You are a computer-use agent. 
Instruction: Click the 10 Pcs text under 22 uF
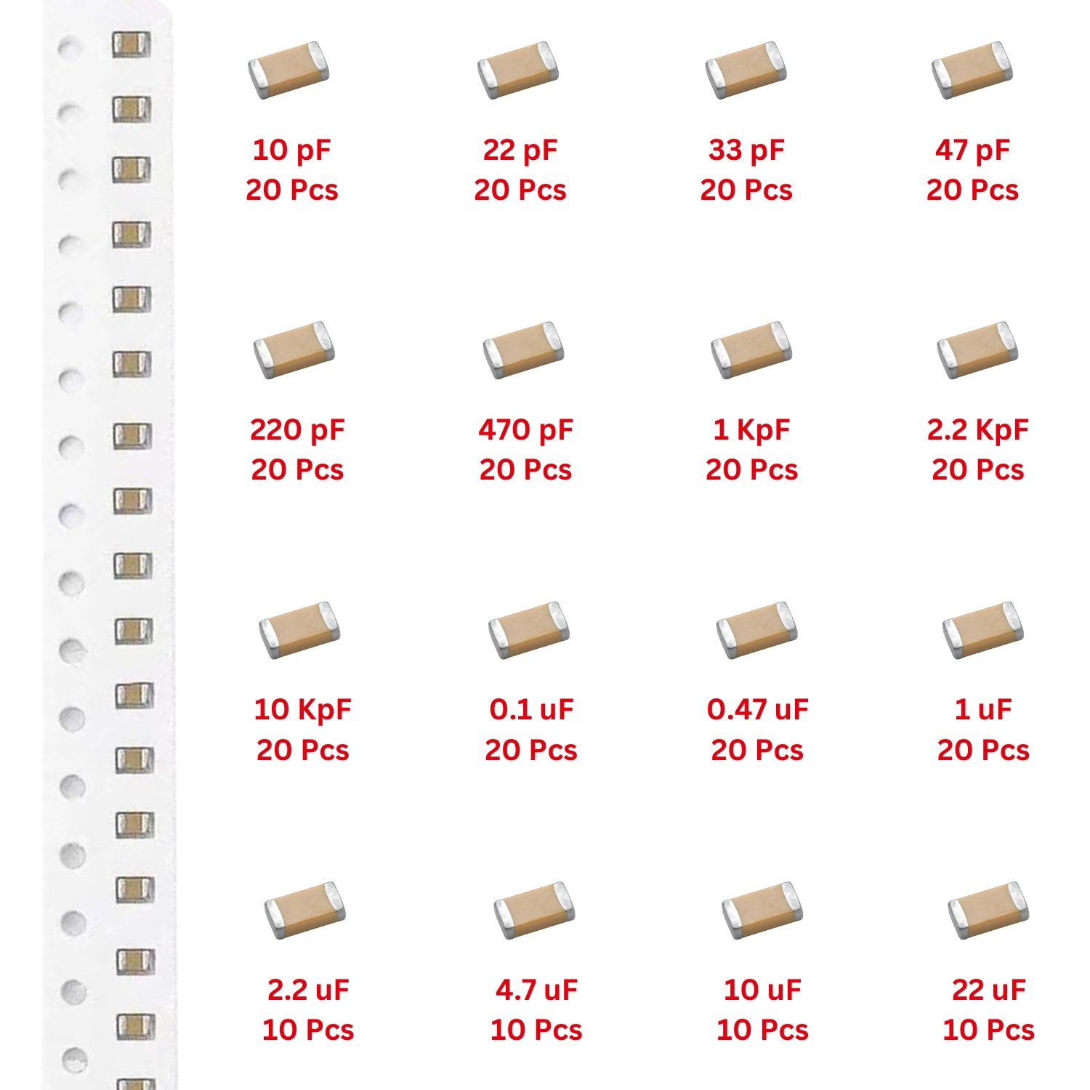coord(988,1030)
